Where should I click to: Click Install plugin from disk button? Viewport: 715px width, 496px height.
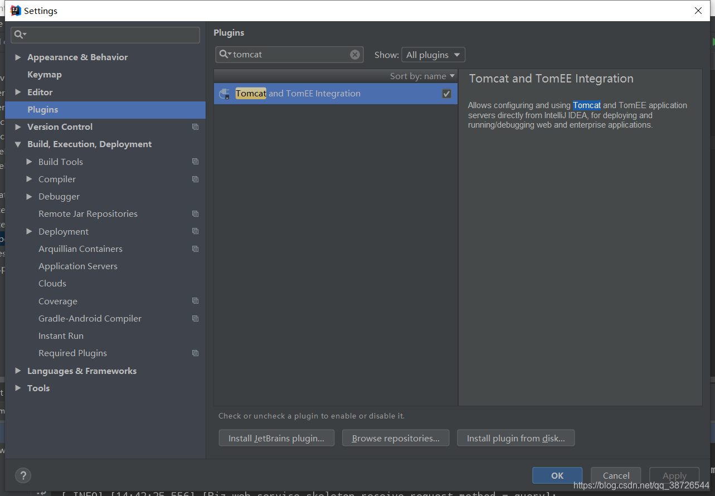pos(515,438)
